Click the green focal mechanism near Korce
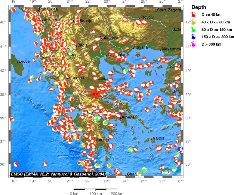The width and height of the screenshot is (234, 195). click(70, 53)
